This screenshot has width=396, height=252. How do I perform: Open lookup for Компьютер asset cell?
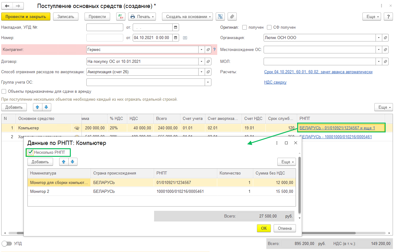coord(77,128)
